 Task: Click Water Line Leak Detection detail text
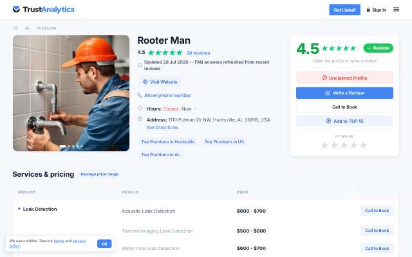[x=150, y=248]
